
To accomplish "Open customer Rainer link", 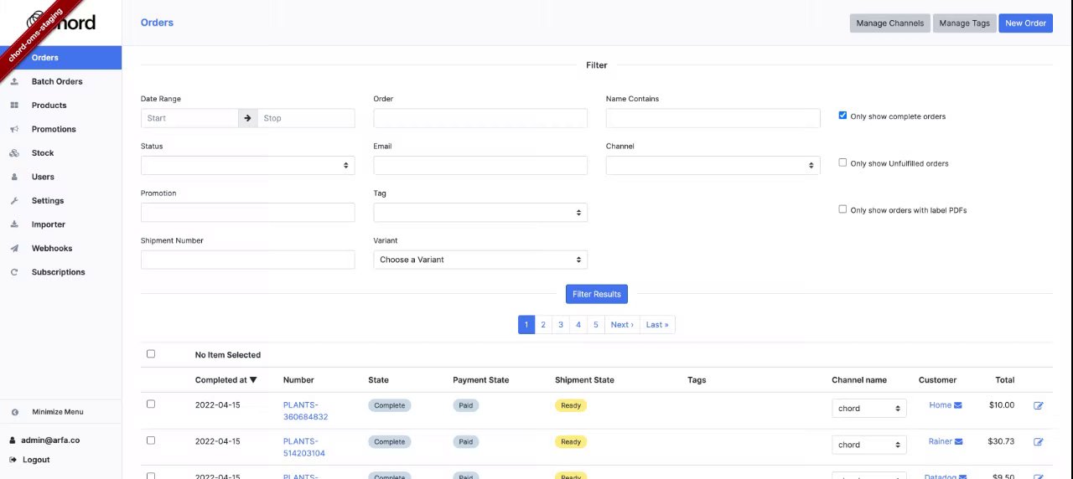I will [941, 441].
